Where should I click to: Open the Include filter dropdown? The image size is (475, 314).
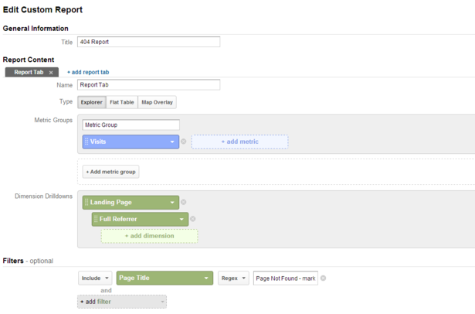[95, 278]
